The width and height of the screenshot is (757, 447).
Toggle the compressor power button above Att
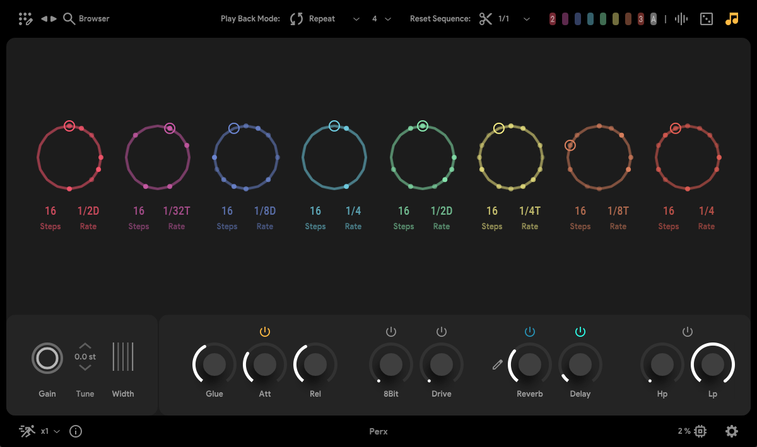pyautogui.click(x=265, y=332)
